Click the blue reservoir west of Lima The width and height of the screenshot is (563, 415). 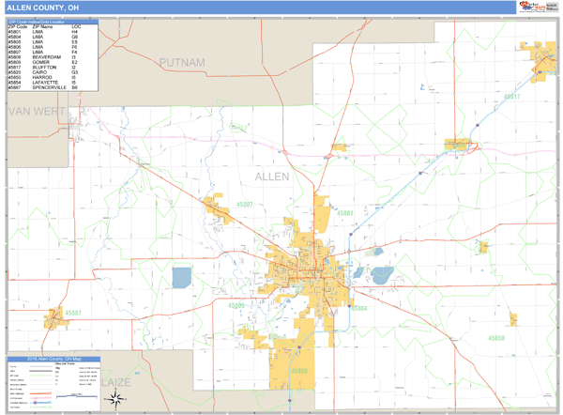(182, 278)
